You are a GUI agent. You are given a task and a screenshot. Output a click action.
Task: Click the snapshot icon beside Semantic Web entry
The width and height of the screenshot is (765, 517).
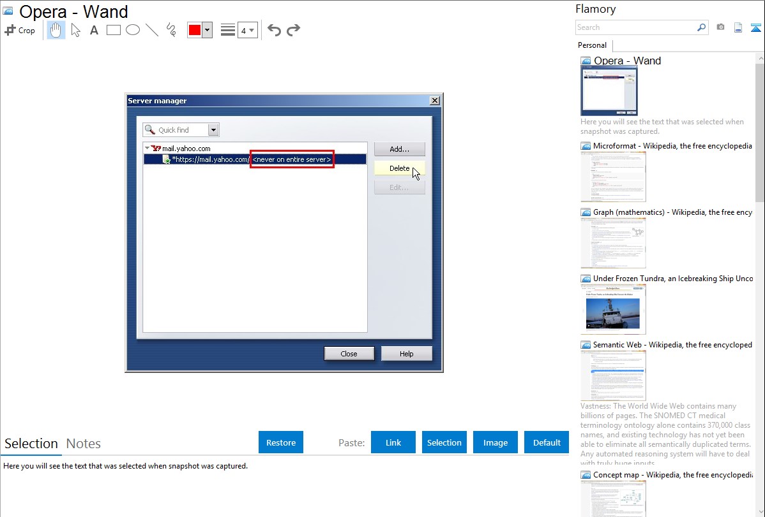pos(586,344)
